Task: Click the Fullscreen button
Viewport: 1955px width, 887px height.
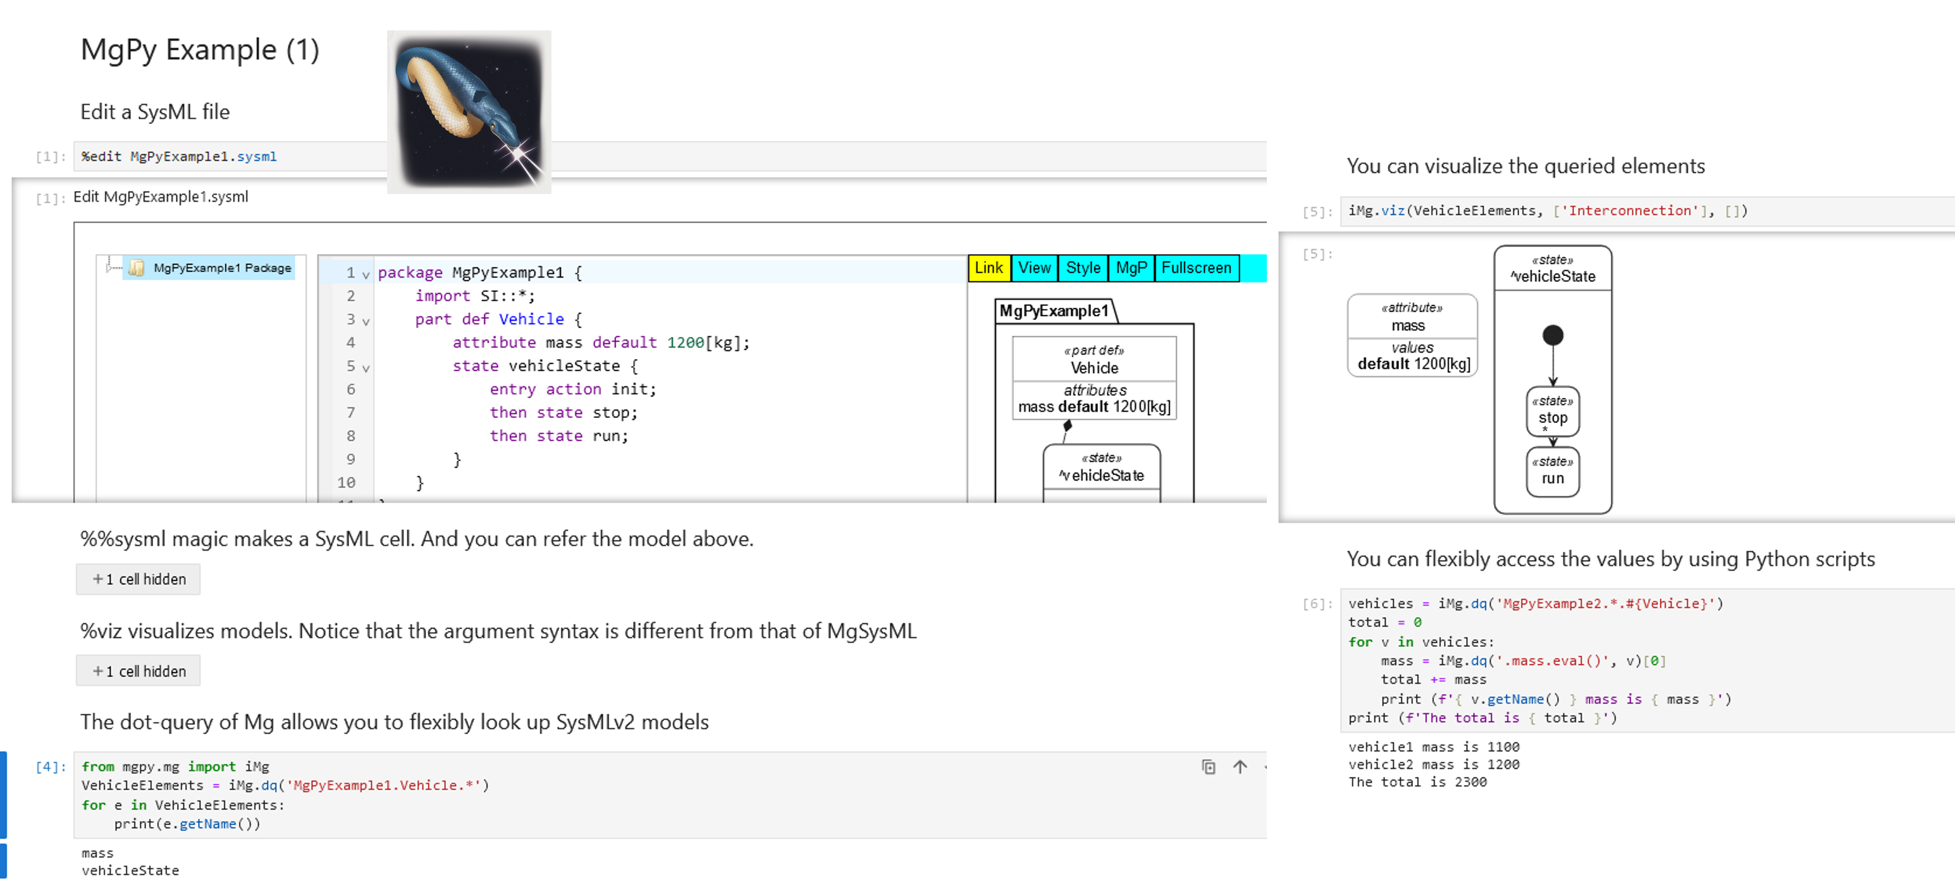Action: click(1196, 268)
